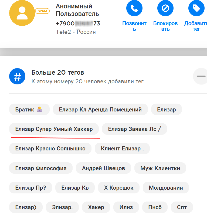This screenshot has width=207, height=221.
Task: Click 'Елизар Красно Солнышко' tag
Action: (x=50, y=149)
